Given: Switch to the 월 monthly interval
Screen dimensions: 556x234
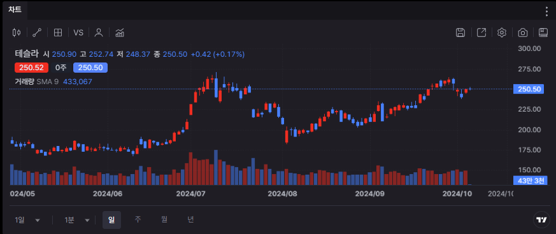Looking at the screenshot, I should (164, 219).
